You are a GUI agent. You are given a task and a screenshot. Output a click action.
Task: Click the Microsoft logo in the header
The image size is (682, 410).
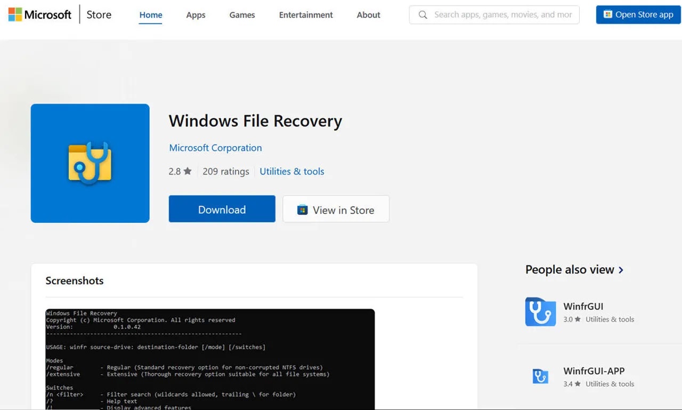pos(40,15)
